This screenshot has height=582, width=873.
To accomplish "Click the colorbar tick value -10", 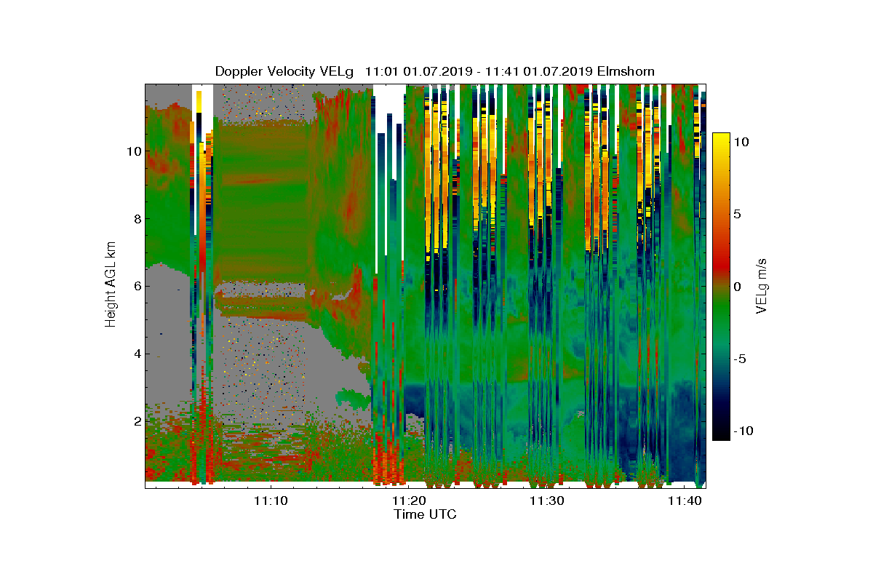I will pyautogui.click(x=742, y=431).
